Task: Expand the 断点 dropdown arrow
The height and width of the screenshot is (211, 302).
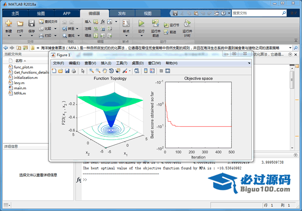Action: [126, 36]
